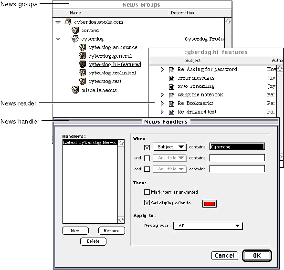Click the cyberdog folder icon
The width and height of the screenshot is (284, 270).
point(75,39)
